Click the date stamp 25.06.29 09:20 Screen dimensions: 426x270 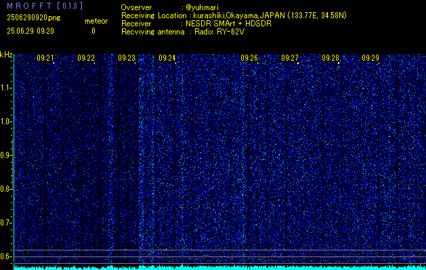point(30,31)
